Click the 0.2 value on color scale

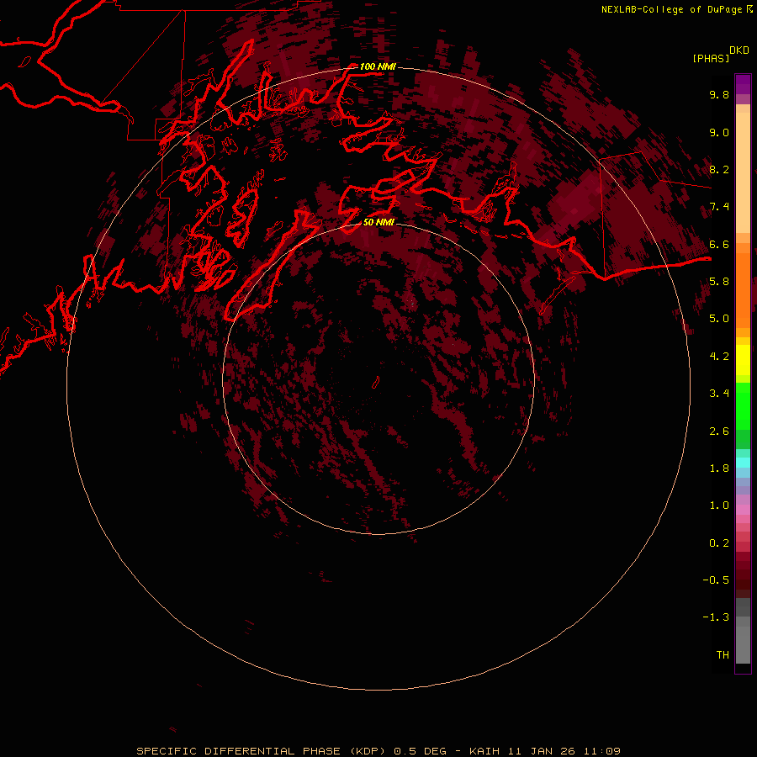[x=719, y=543]
